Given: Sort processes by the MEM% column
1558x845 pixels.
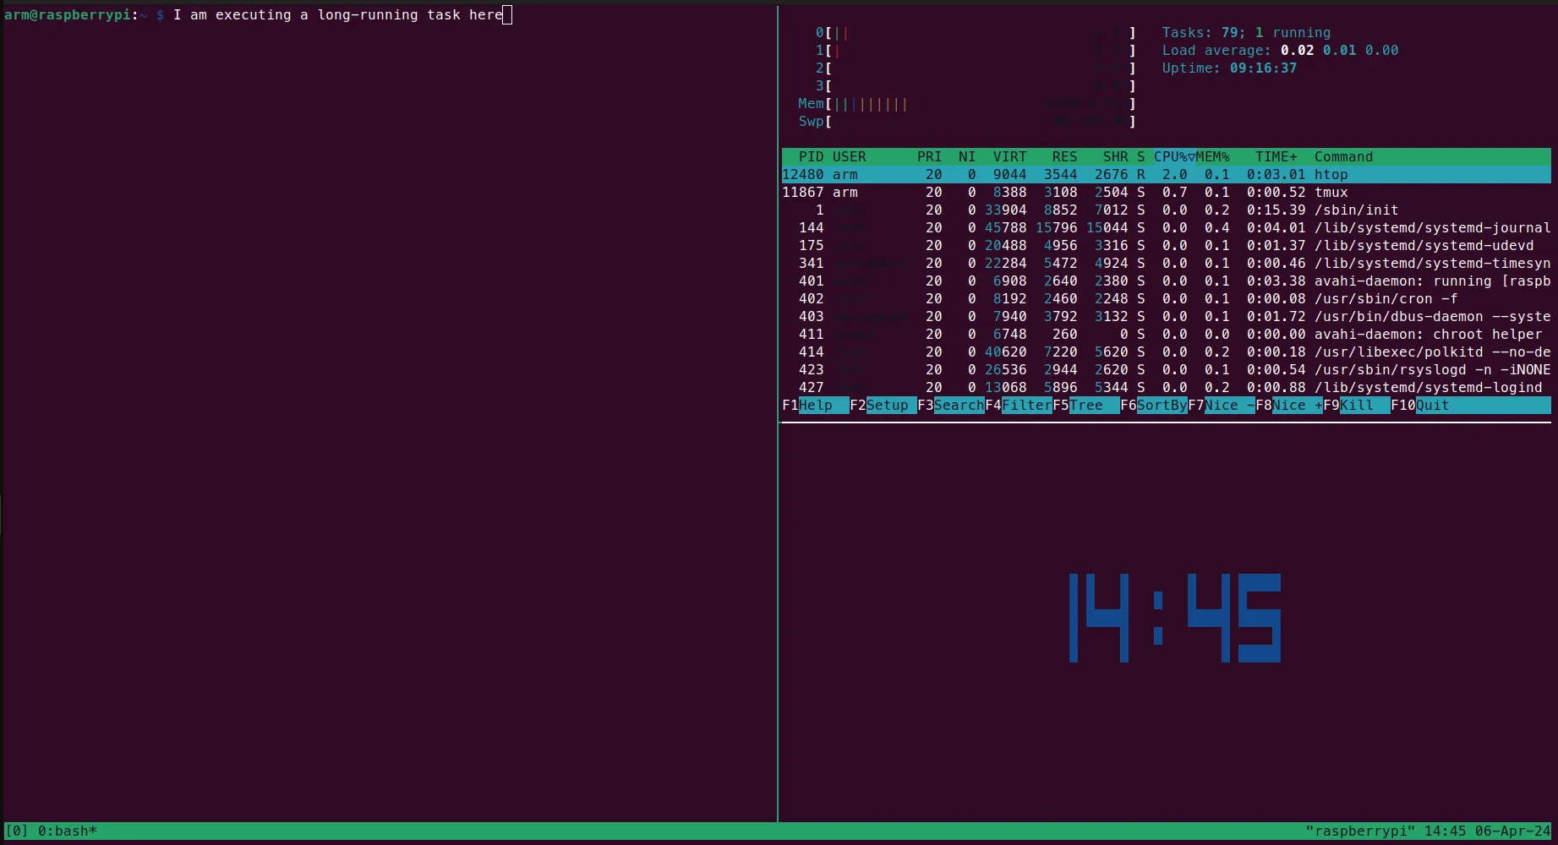Looking at the screenshot, I should click(1215, 156).
